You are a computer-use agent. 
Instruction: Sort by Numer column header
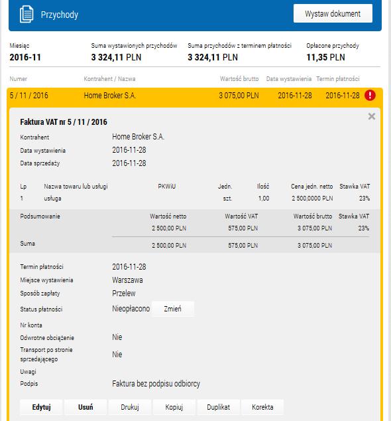18,79
